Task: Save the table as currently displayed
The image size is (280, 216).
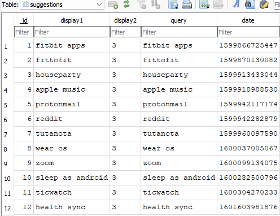Action: point(173,5)
